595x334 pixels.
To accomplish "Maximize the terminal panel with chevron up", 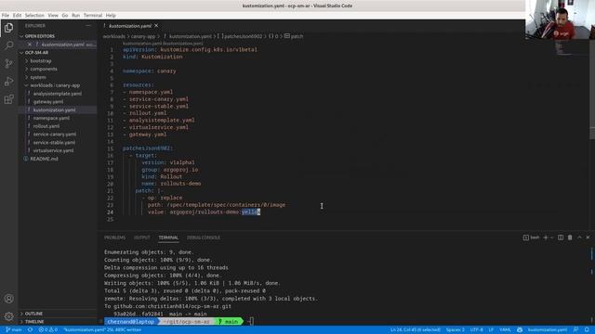I will click(x=579, y=238).
